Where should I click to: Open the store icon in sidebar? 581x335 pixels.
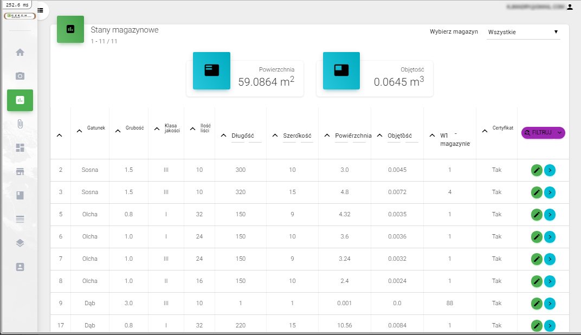(20, 172)
